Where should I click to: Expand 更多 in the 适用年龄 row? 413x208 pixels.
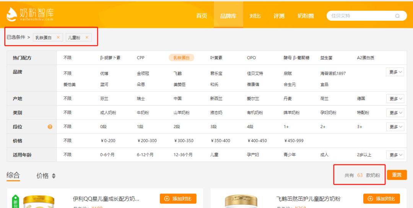click(395, 155)
